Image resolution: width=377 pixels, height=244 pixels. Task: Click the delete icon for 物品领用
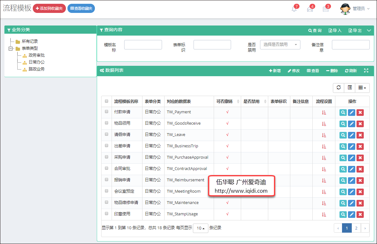point(360,124)
